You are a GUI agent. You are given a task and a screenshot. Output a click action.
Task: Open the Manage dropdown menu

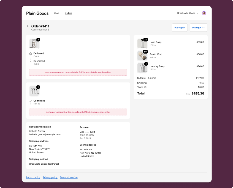tap(198, 27)
